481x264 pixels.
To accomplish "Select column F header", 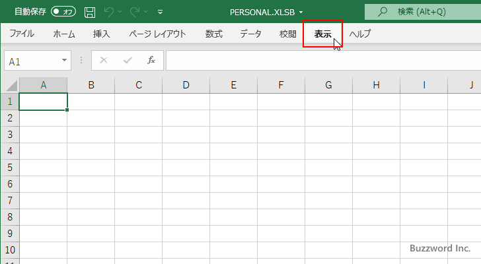I will (281, 85).
